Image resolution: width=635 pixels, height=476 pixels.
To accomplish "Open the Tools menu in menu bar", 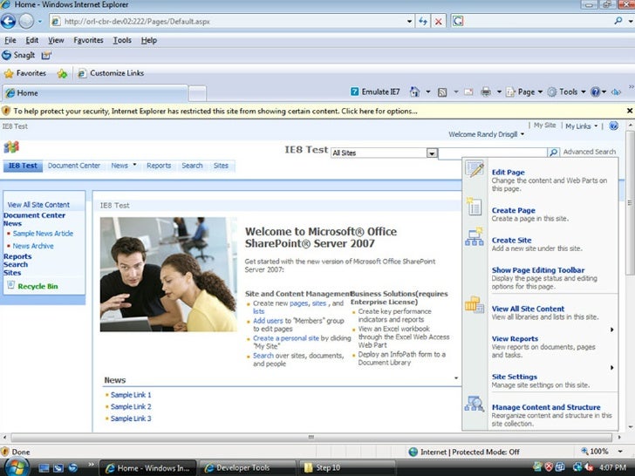I will click(x=122, y=40).
